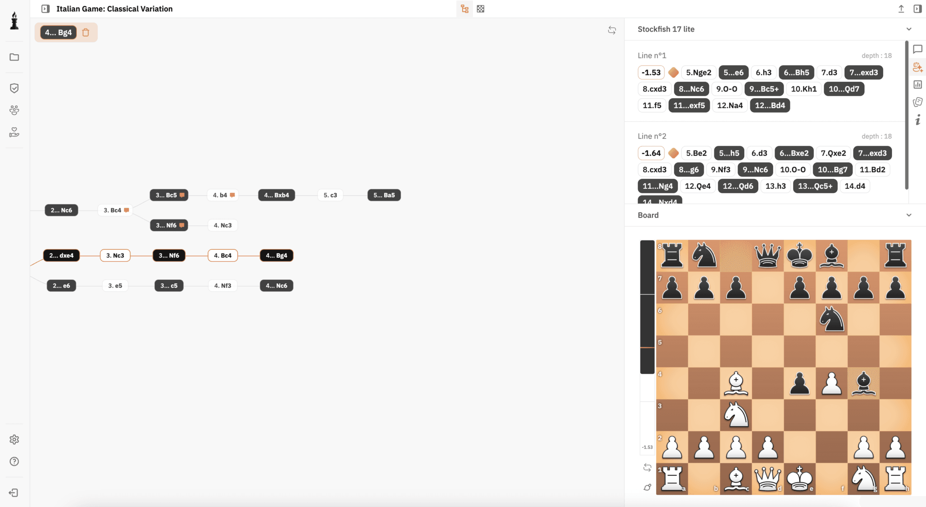Open the info 'i' panel icon

(918, 120)
